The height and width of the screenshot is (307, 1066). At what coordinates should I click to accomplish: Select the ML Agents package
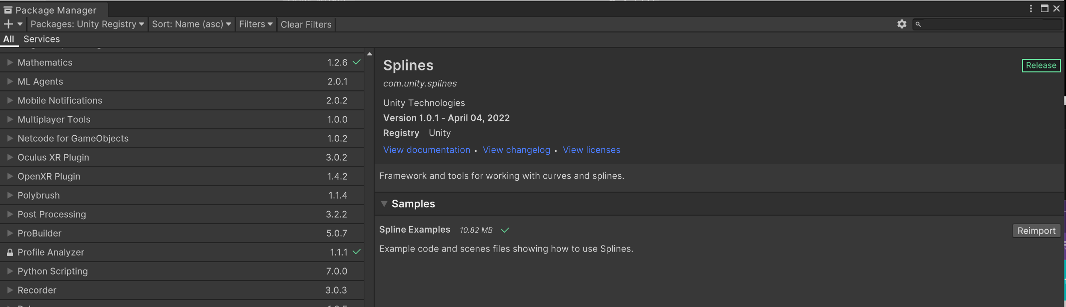click(x=182, y=81)
